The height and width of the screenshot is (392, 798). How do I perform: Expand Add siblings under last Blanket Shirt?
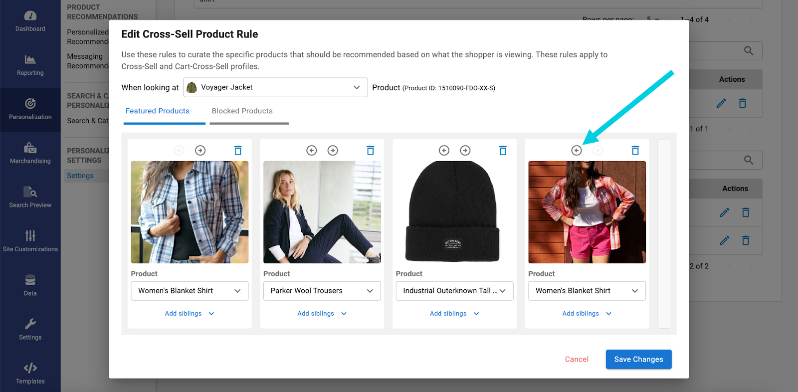[587, 314]
